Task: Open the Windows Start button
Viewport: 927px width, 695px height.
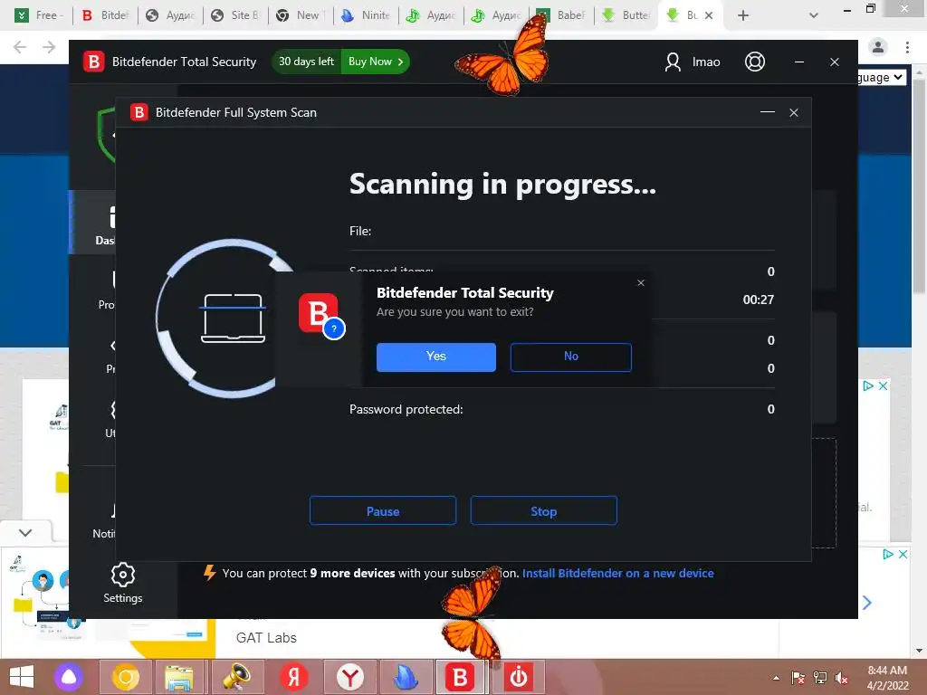Action: 22,677
